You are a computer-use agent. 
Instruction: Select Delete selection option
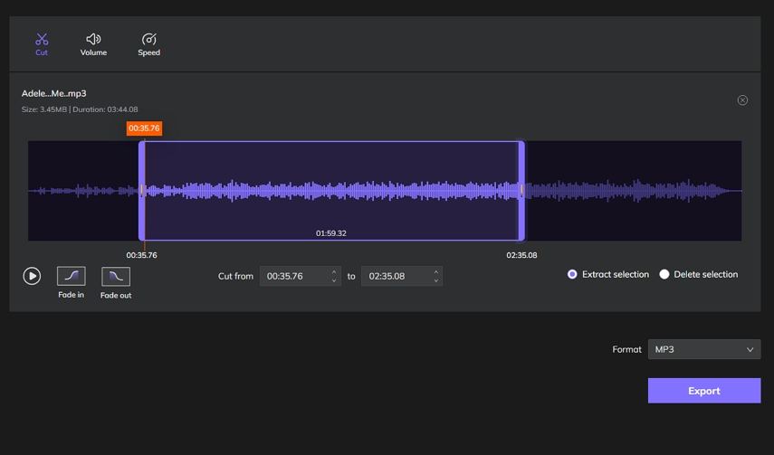point(699,274)
